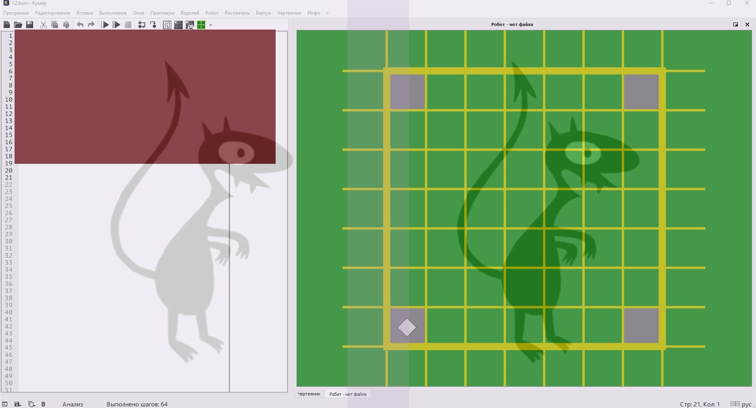Save program with the floppy disk icon
The image size is (756, 408).
(x=30, y=25)
